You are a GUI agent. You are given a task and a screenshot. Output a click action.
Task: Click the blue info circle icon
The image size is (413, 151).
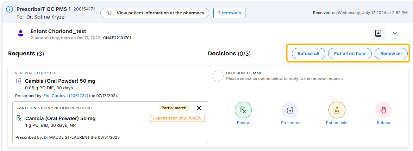click(10, 9)
